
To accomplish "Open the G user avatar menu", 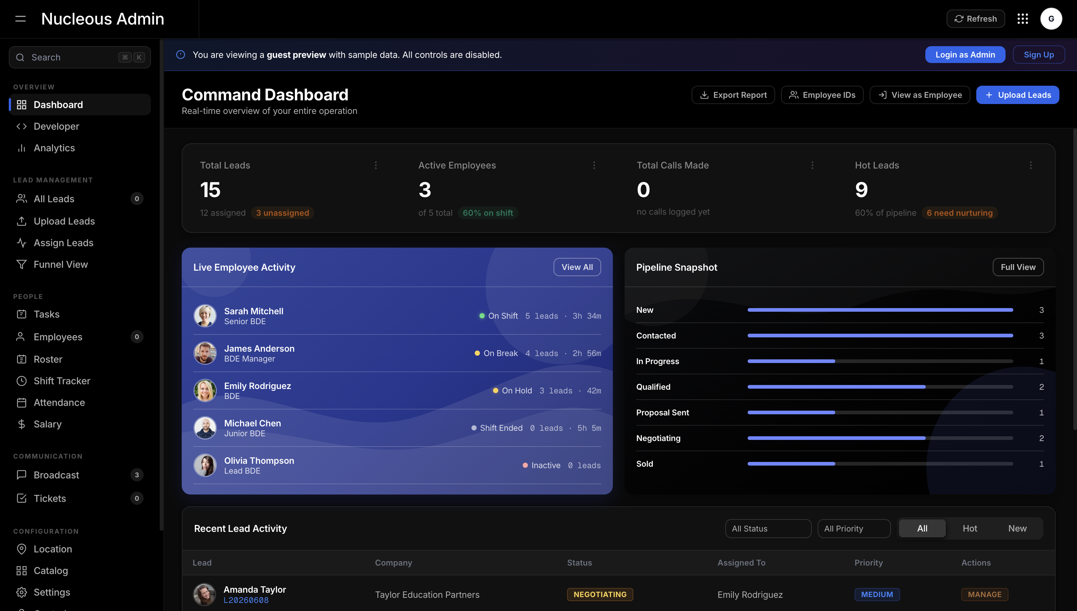I will [x=1051, y=19].
